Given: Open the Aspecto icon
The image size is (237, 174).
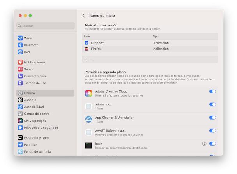Looking at the screenshot, I should coord(20,100).
